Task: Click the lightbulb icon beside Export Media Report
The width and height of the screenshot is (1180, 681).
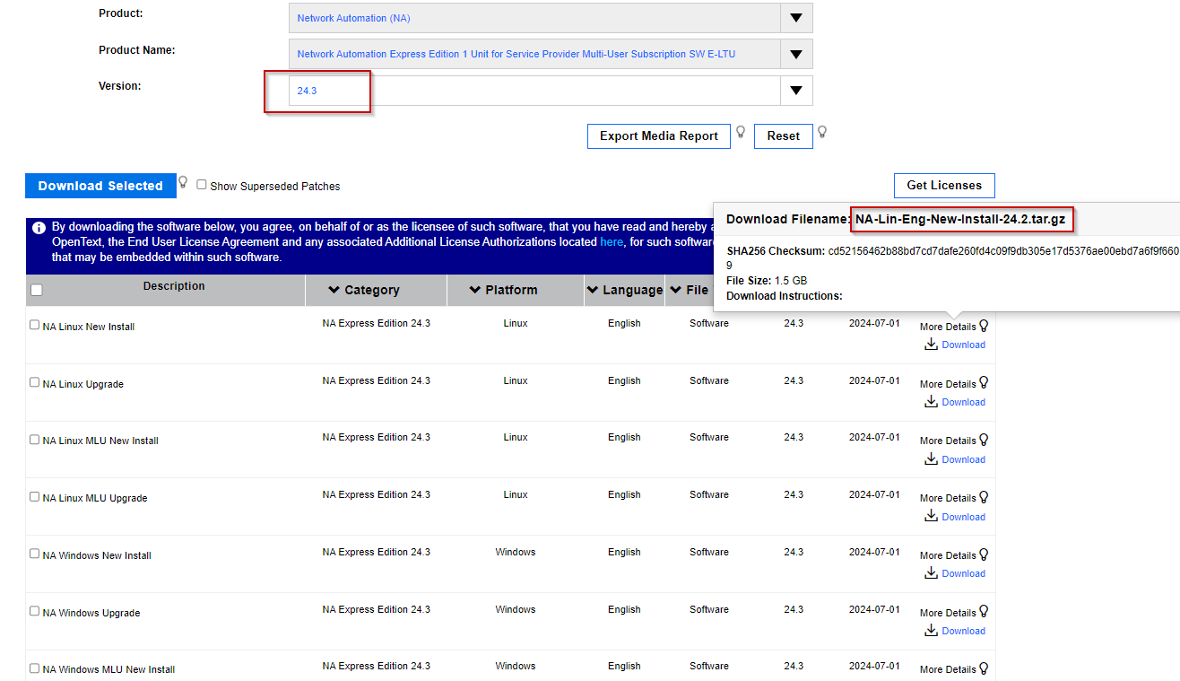Action: (x=741, y=132)
